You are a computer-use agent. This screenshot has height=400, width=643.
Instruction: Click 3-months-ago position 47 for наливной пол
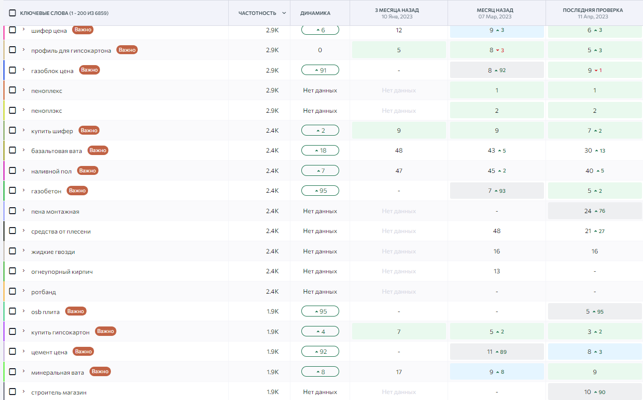click(399, 170)
